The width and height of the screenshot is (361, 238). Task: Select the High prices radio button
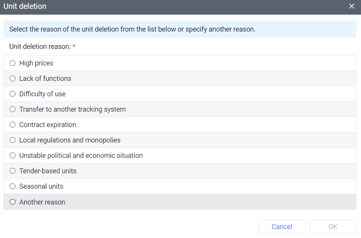[12, 63]
